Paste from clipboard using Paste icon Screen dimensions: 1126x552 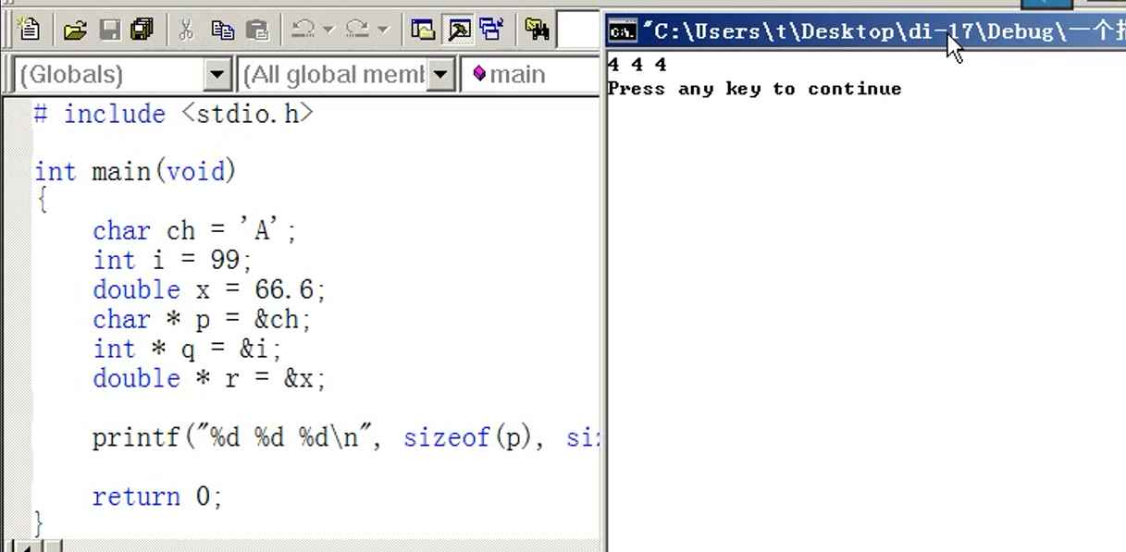click(257, 31)
